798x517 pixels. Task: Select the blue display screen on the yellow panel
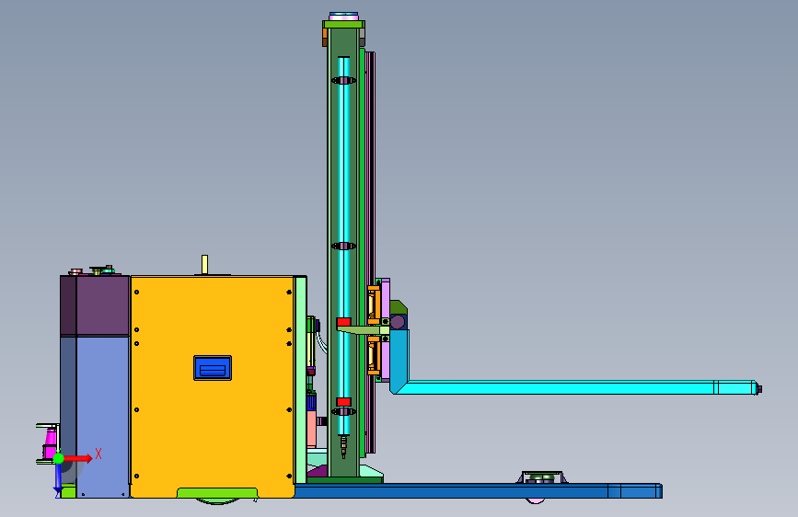tap(213, 368)
